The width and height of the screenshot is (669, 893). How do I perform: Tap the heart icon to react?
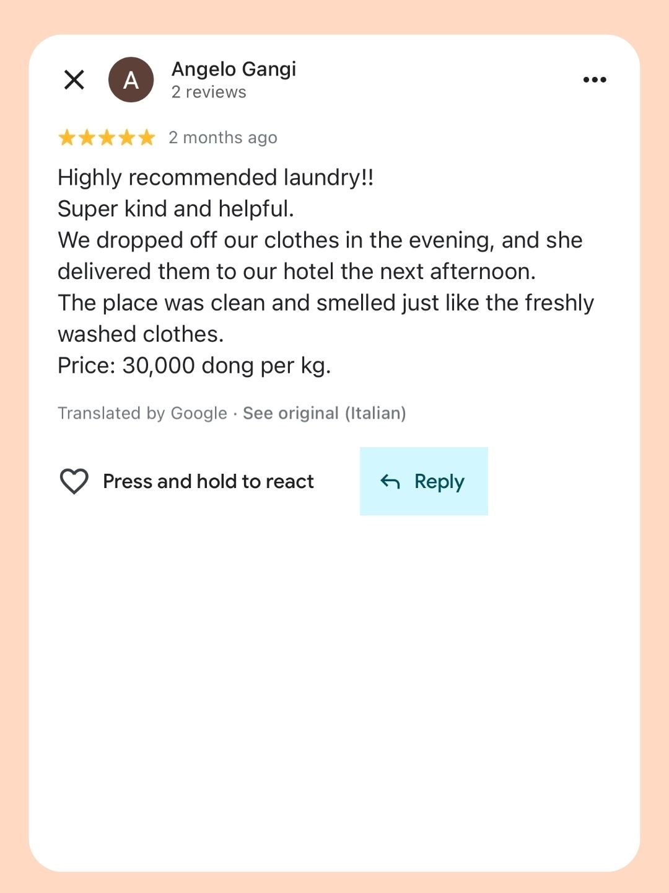[74, 481]
